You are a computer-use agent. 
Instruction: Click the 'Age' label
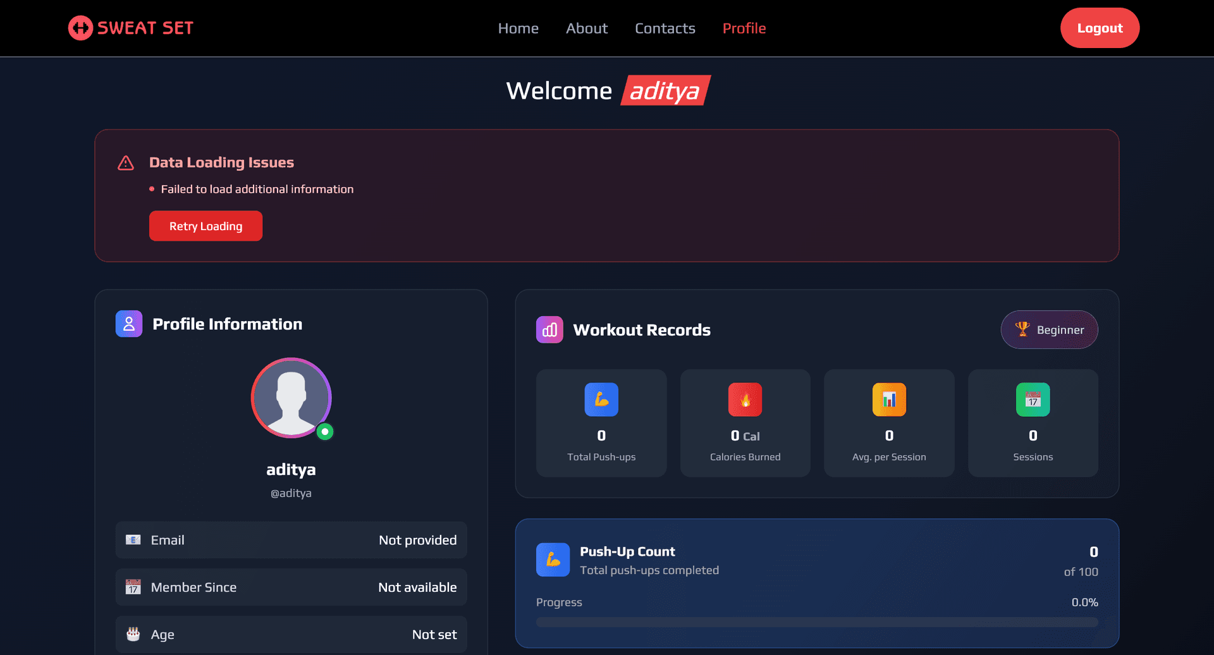point(162,635)
